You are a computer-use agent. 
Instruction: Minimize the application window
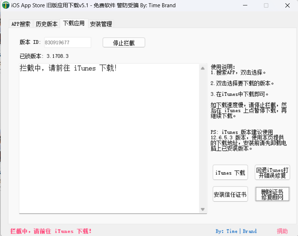coord(245,5)
